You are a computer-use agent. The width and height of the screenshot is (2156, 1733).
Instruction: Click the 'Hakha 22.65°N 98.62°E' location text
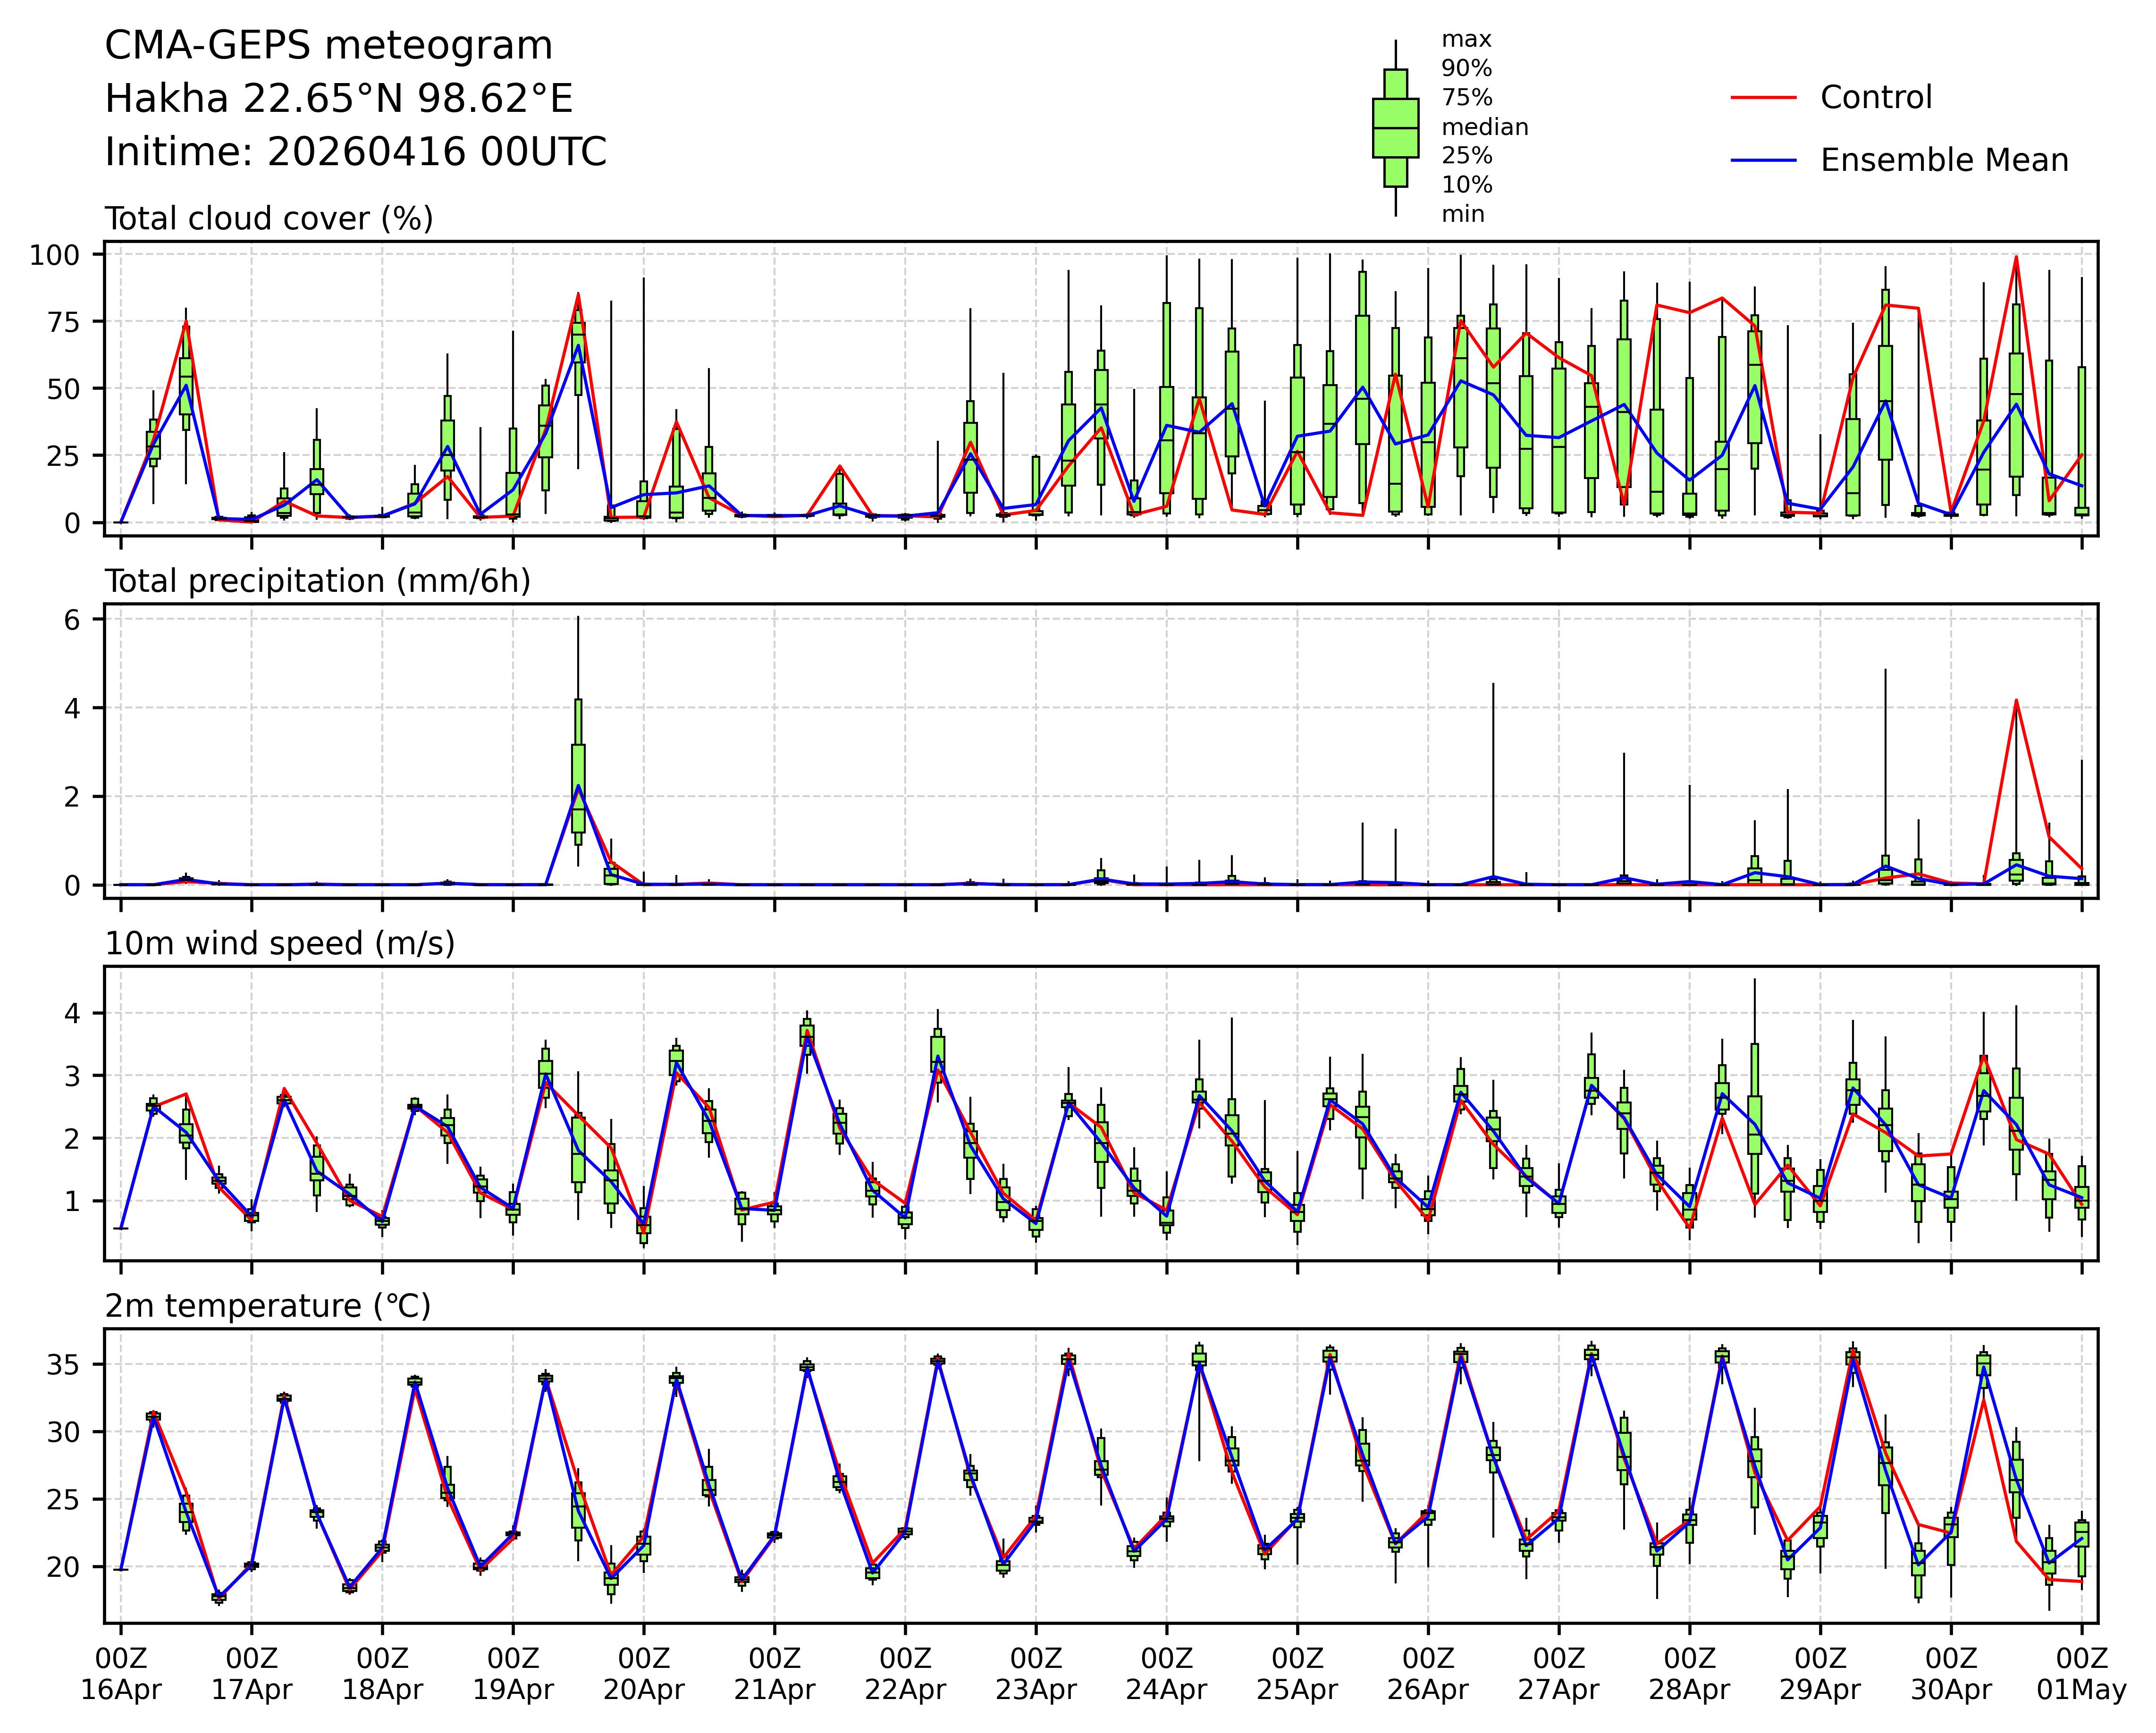click(x=339, y=99)
